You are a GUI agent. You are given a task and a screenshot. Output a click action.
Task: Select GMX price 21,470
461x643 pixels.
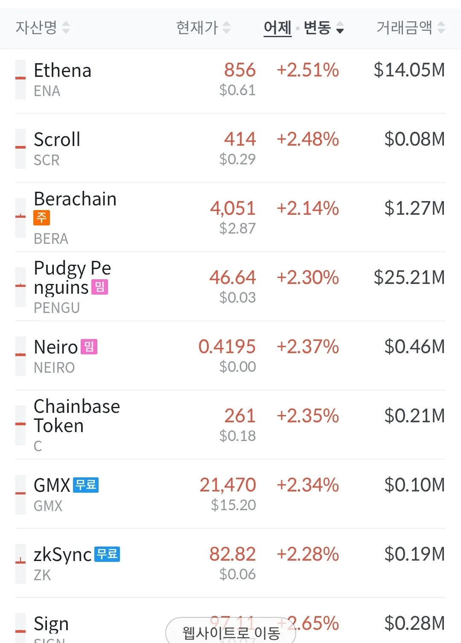pyautogui.click(x=228, y=485)
